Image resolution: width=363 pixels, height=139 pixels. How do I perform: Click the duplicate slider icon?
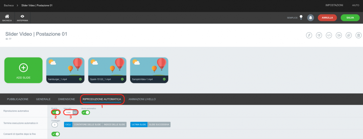click(x=349, y=35)
